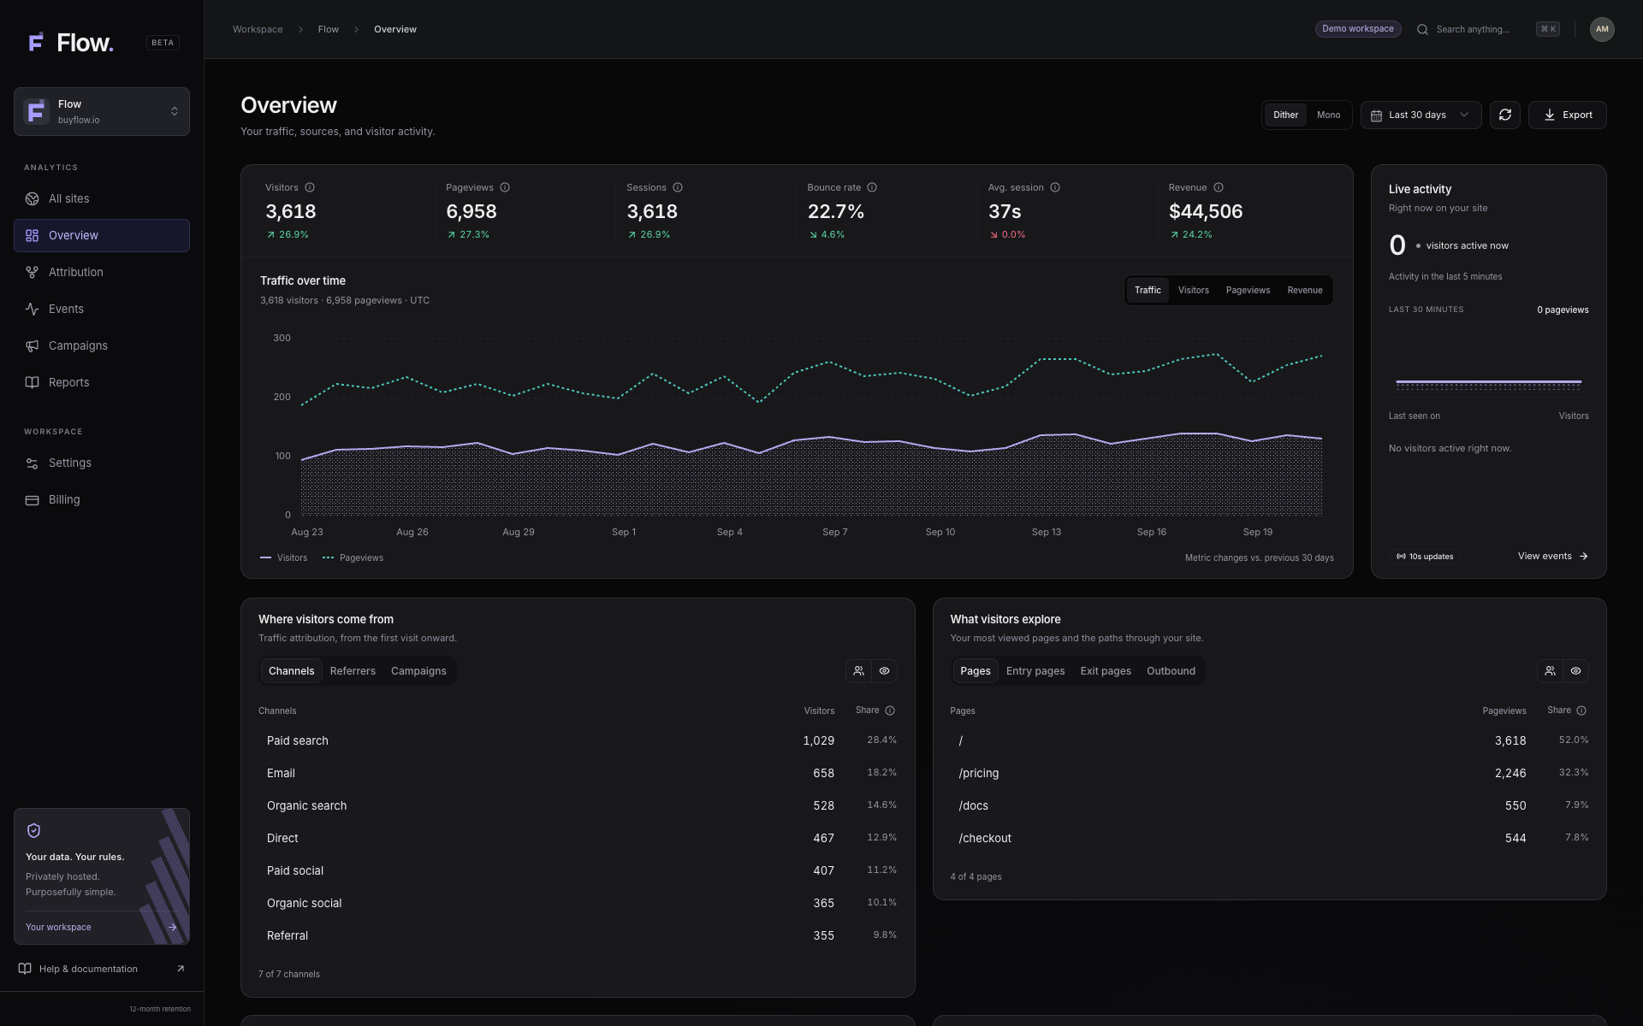
Task: Click the 10s updates live badge
Action: [1425, 557]
